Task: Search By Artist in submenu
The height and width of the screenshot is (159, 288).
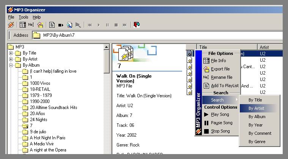Action: tap(260, 108)
